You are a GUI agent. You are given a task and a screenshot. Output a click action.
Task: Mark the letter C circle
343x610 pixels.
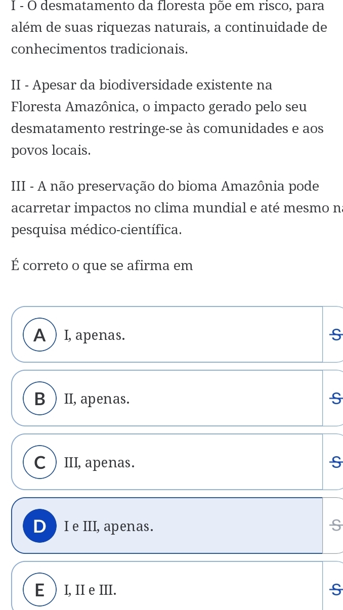(39, 462)
